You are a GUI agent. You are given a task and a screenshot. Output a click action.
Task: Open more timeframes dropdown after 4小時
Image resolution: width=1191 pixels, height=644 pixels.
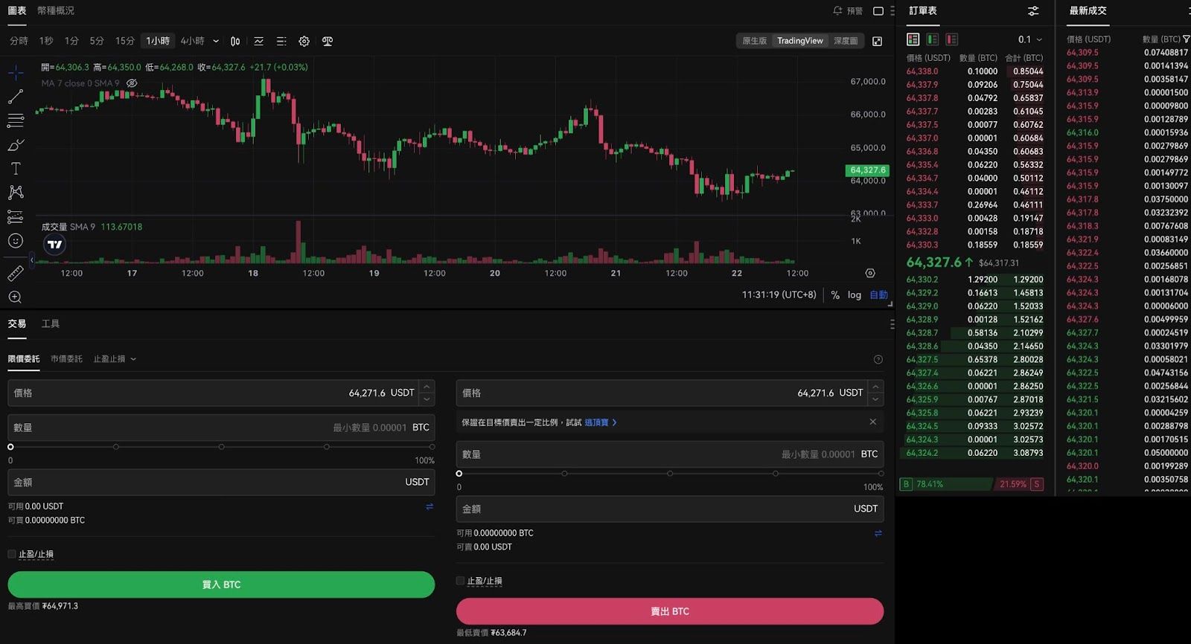tap(216, 42)
